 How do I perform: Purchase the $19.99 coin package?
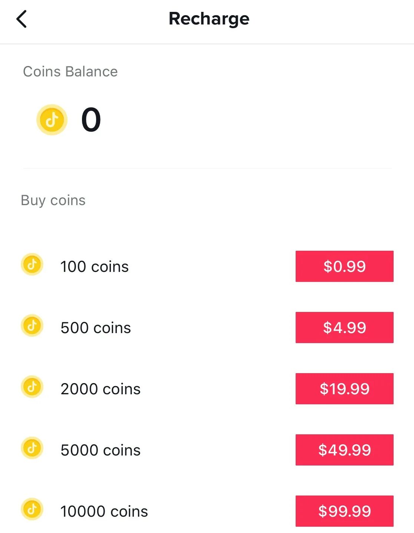tap(344, 389)
